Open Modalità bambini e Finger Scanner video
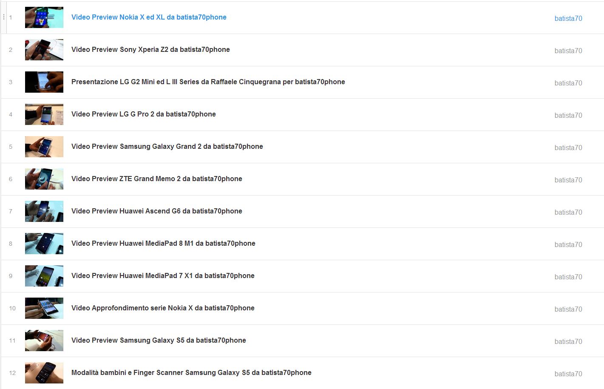 click(x=191, y=373)
